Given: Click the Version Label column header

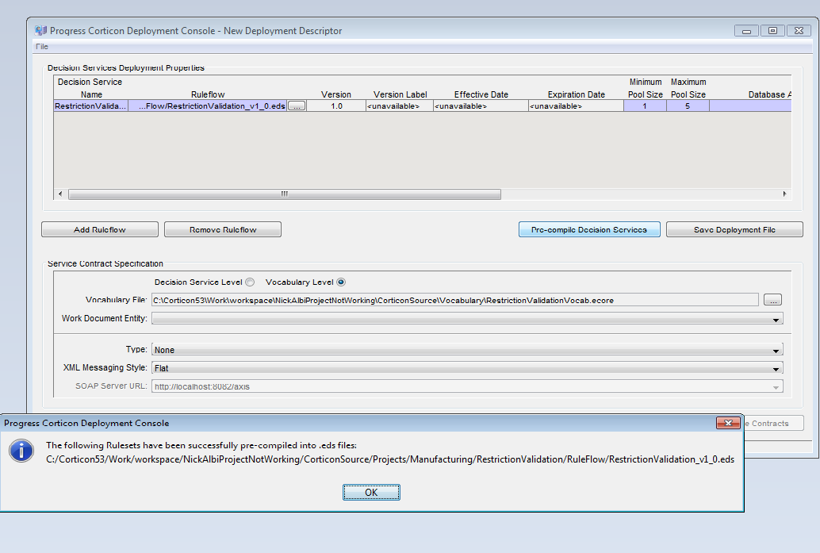Looking at the screenshot, I should (x=400, y=94).
